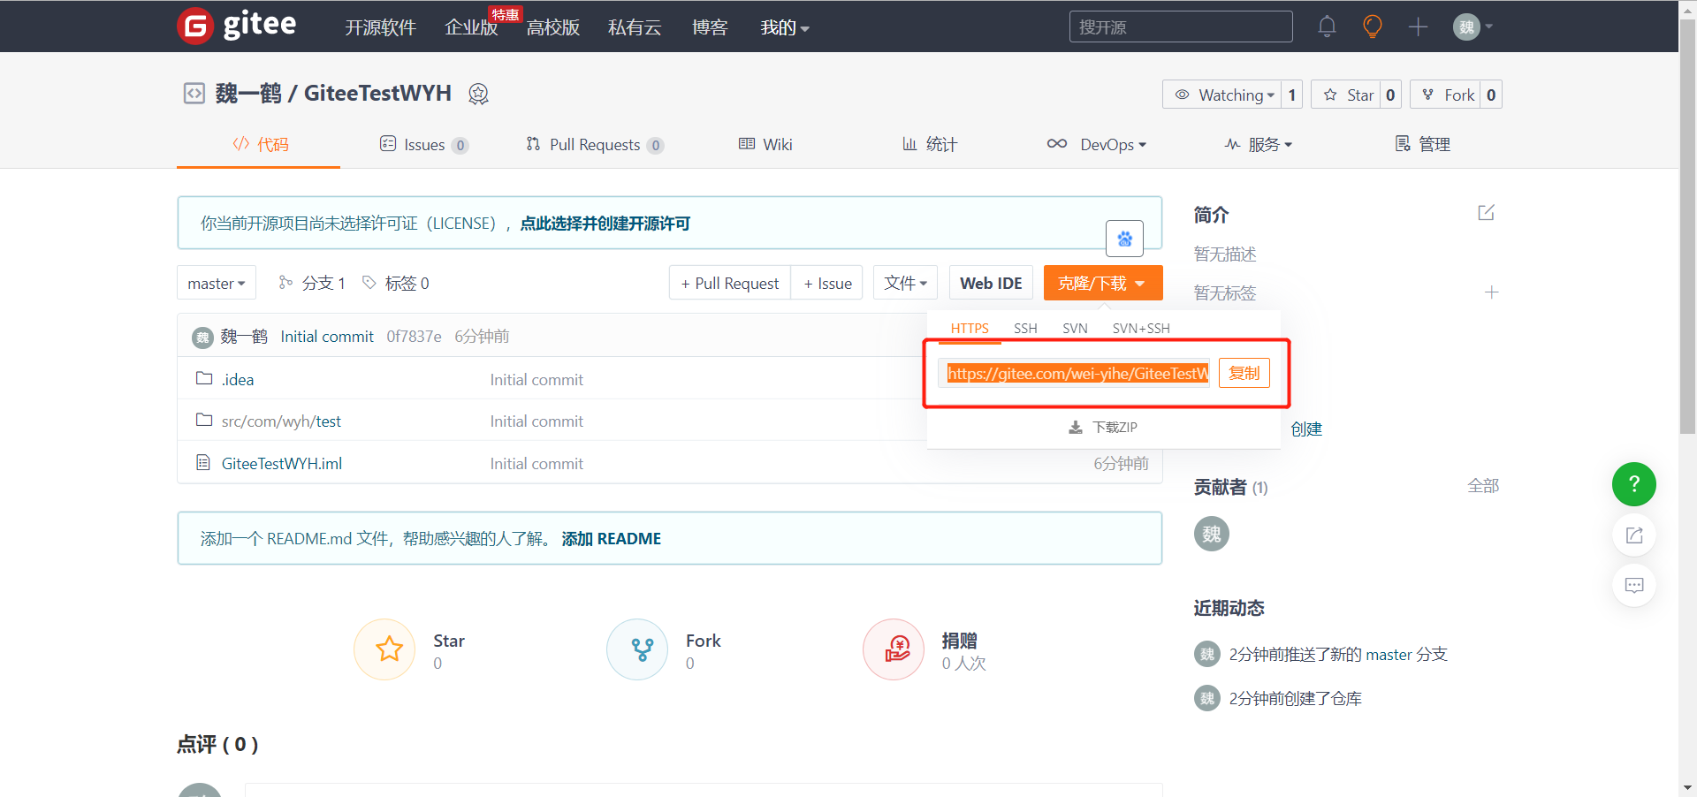The image size is (1697, 797).
Task: Click the branches icon labeled 分支 1
Action: pos(285,283)
